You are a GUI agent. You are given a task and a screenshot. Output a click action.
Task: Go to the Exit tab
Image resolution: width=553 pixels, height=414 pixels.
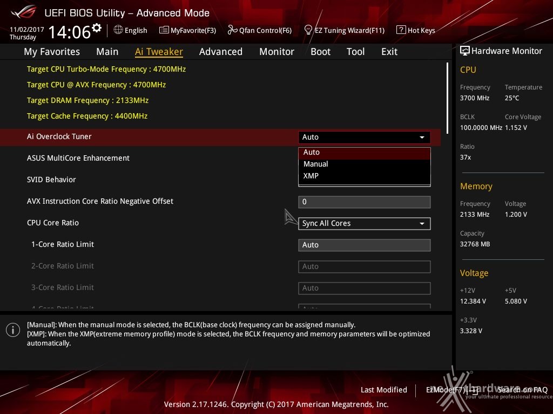click(x=389, y=52)
